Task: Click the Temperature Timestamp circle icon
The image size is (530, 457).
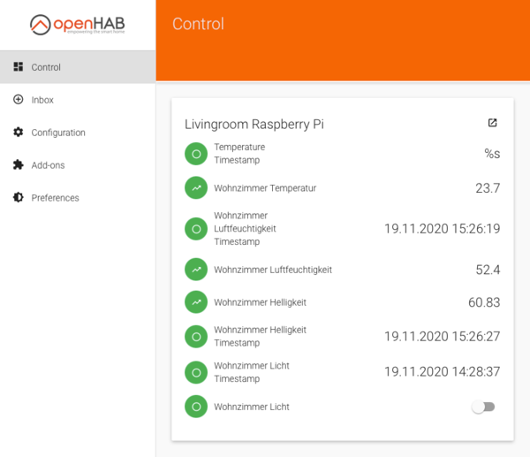Action: point(196,154)
